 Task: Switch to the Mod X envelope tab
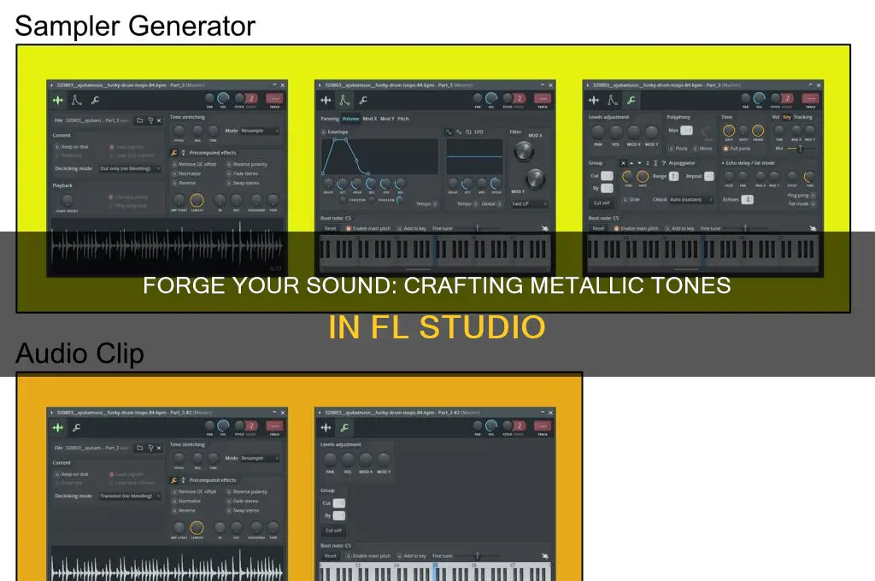370,119
